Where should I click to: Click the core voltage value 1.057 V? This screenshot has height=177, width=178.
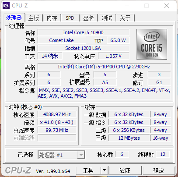pos(114,56)
